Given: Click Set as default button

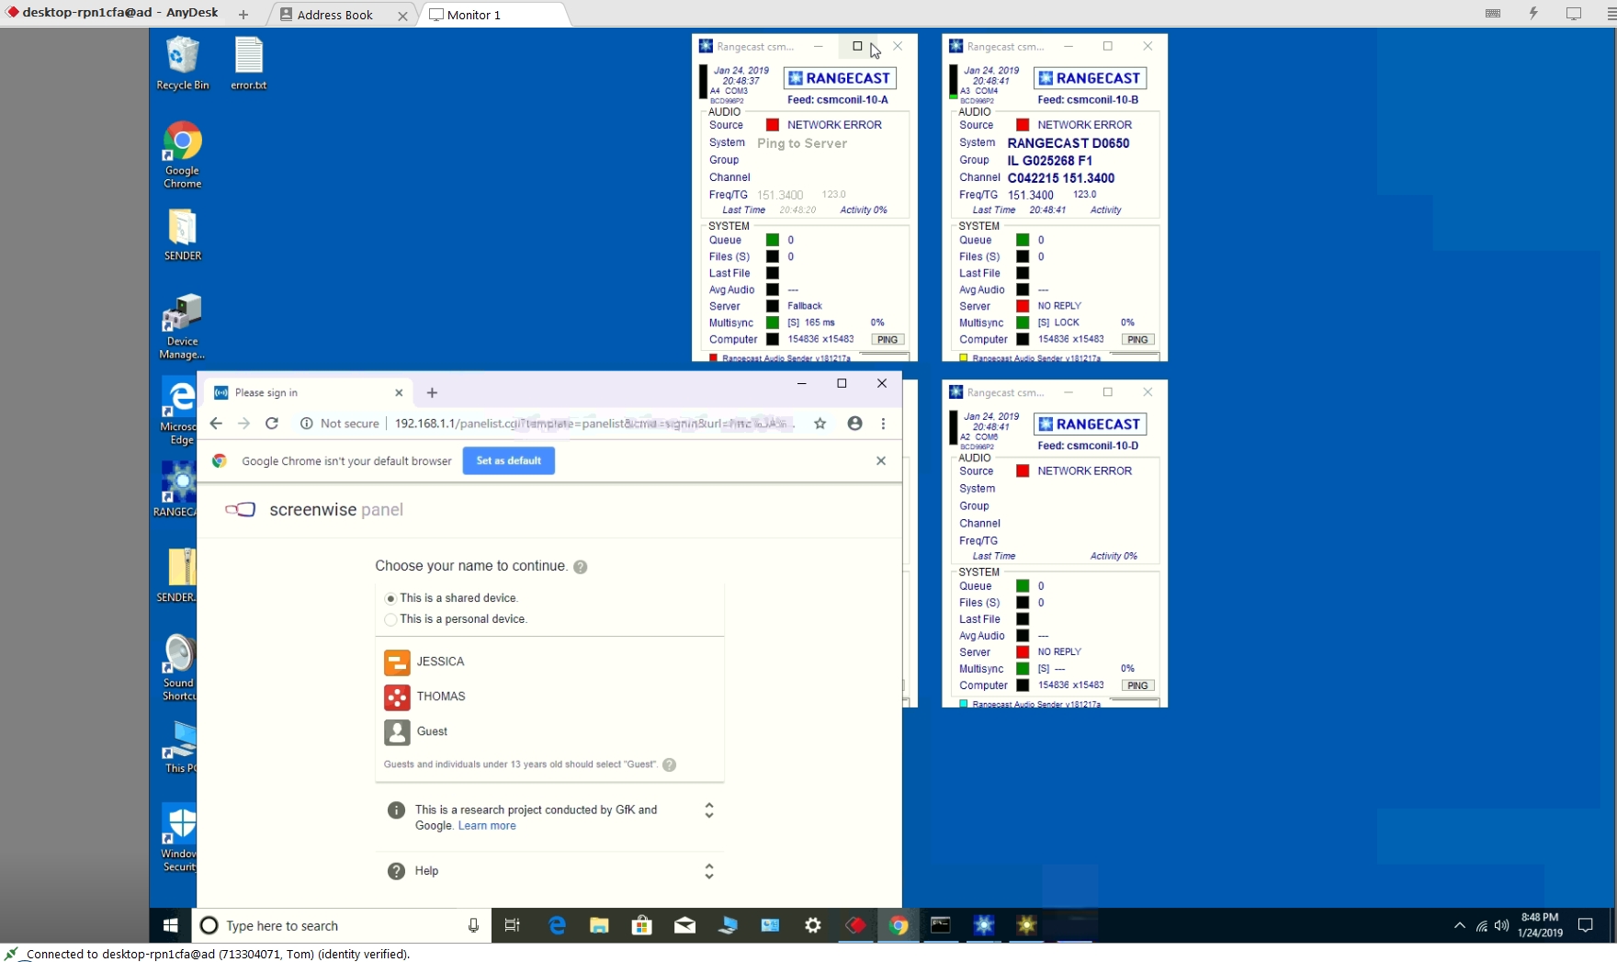Looking at the screenshot, I should [508, 460].
